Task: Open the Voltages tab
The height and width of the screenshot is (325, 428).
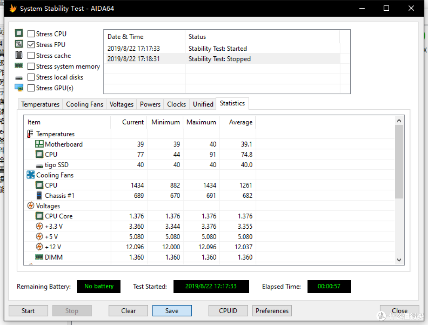Action: click(122, 104)
